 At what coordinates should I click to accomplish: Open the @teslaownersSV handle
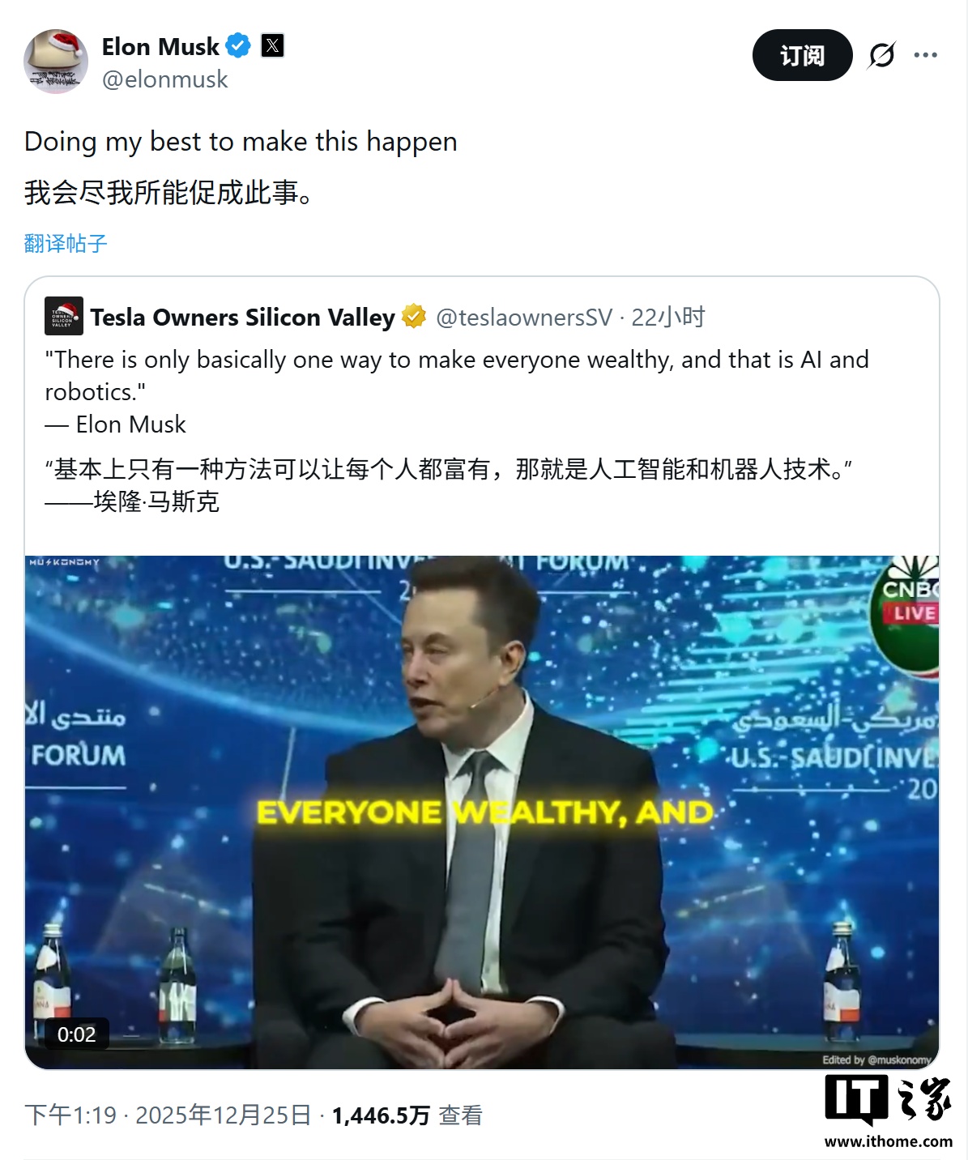(x=524, y=317)
